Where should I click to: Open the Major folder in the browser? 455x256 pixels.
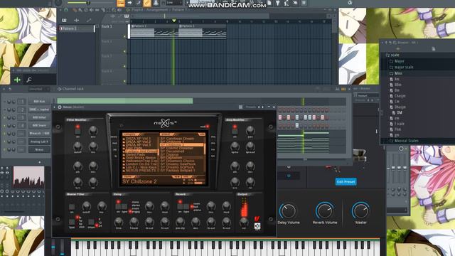[x=399, y=61]
